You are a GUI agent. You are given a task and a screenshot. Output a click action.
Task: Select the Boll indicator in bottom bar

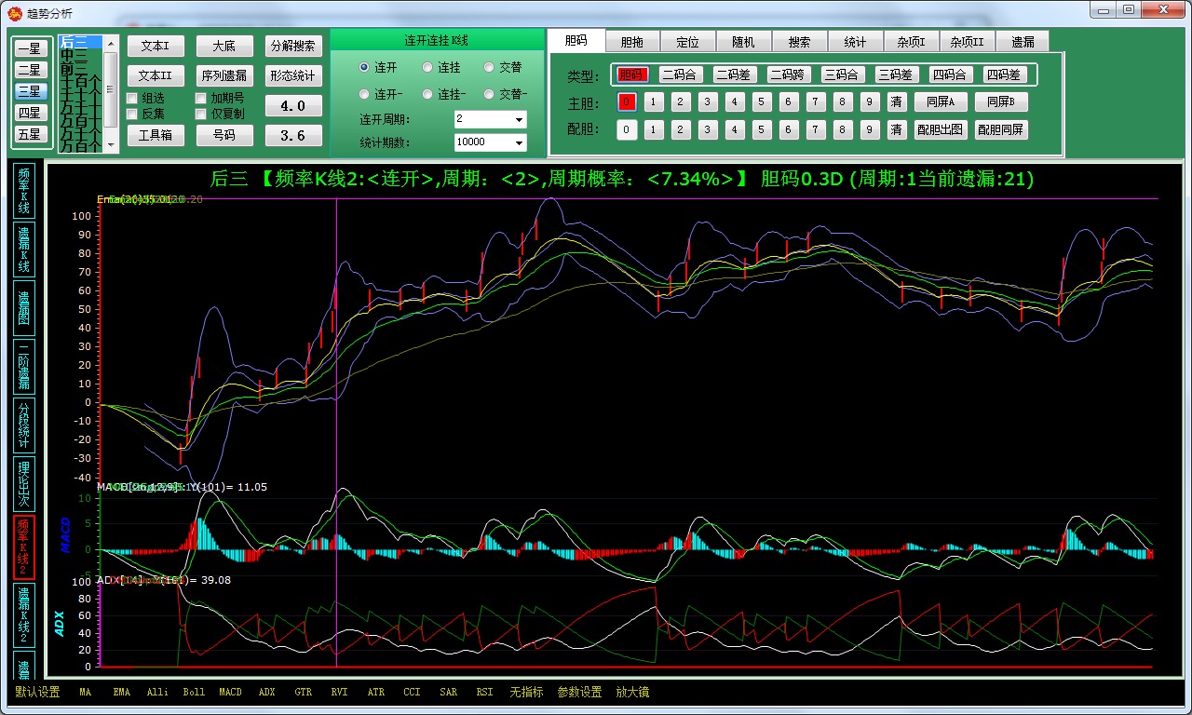(x=194, y=692)
